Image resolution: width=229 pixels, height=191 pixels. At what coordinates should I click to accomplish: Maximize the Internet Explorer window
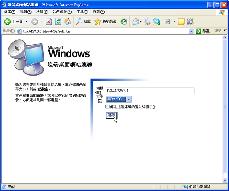click(x=217, y=5)
